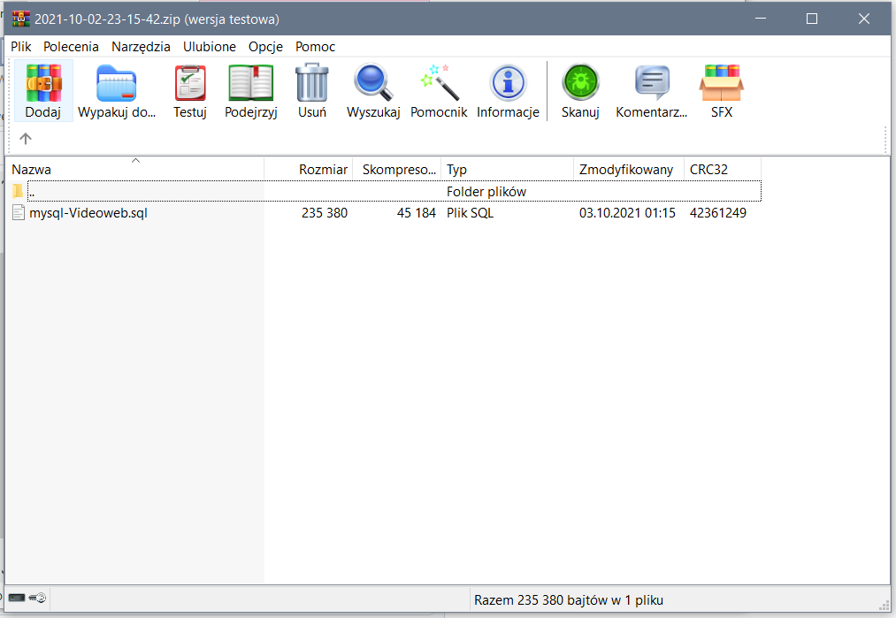Click the date 03.10.2021 01:15
This screenshot has width=896, height=618.
point(627,213)
